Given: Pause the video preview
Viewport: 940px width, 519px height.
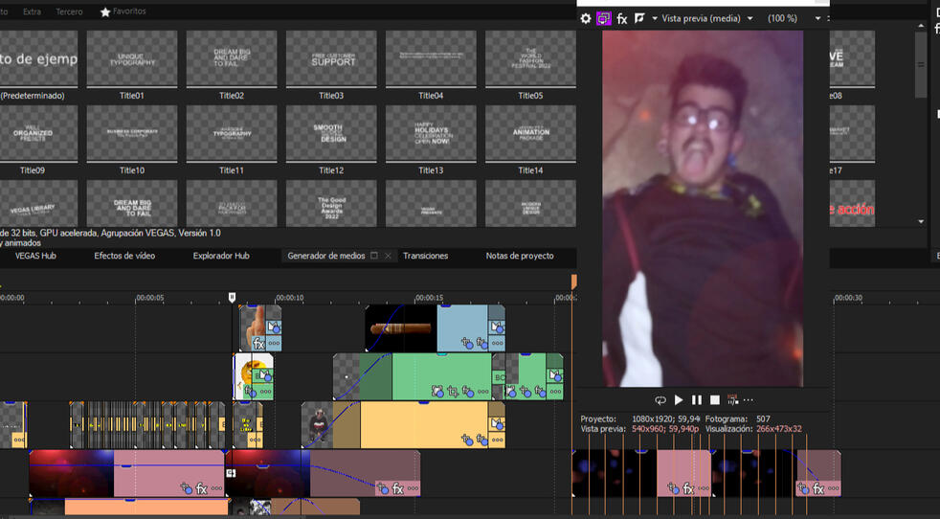Looking at the screenshot, I should click(697, 400).
